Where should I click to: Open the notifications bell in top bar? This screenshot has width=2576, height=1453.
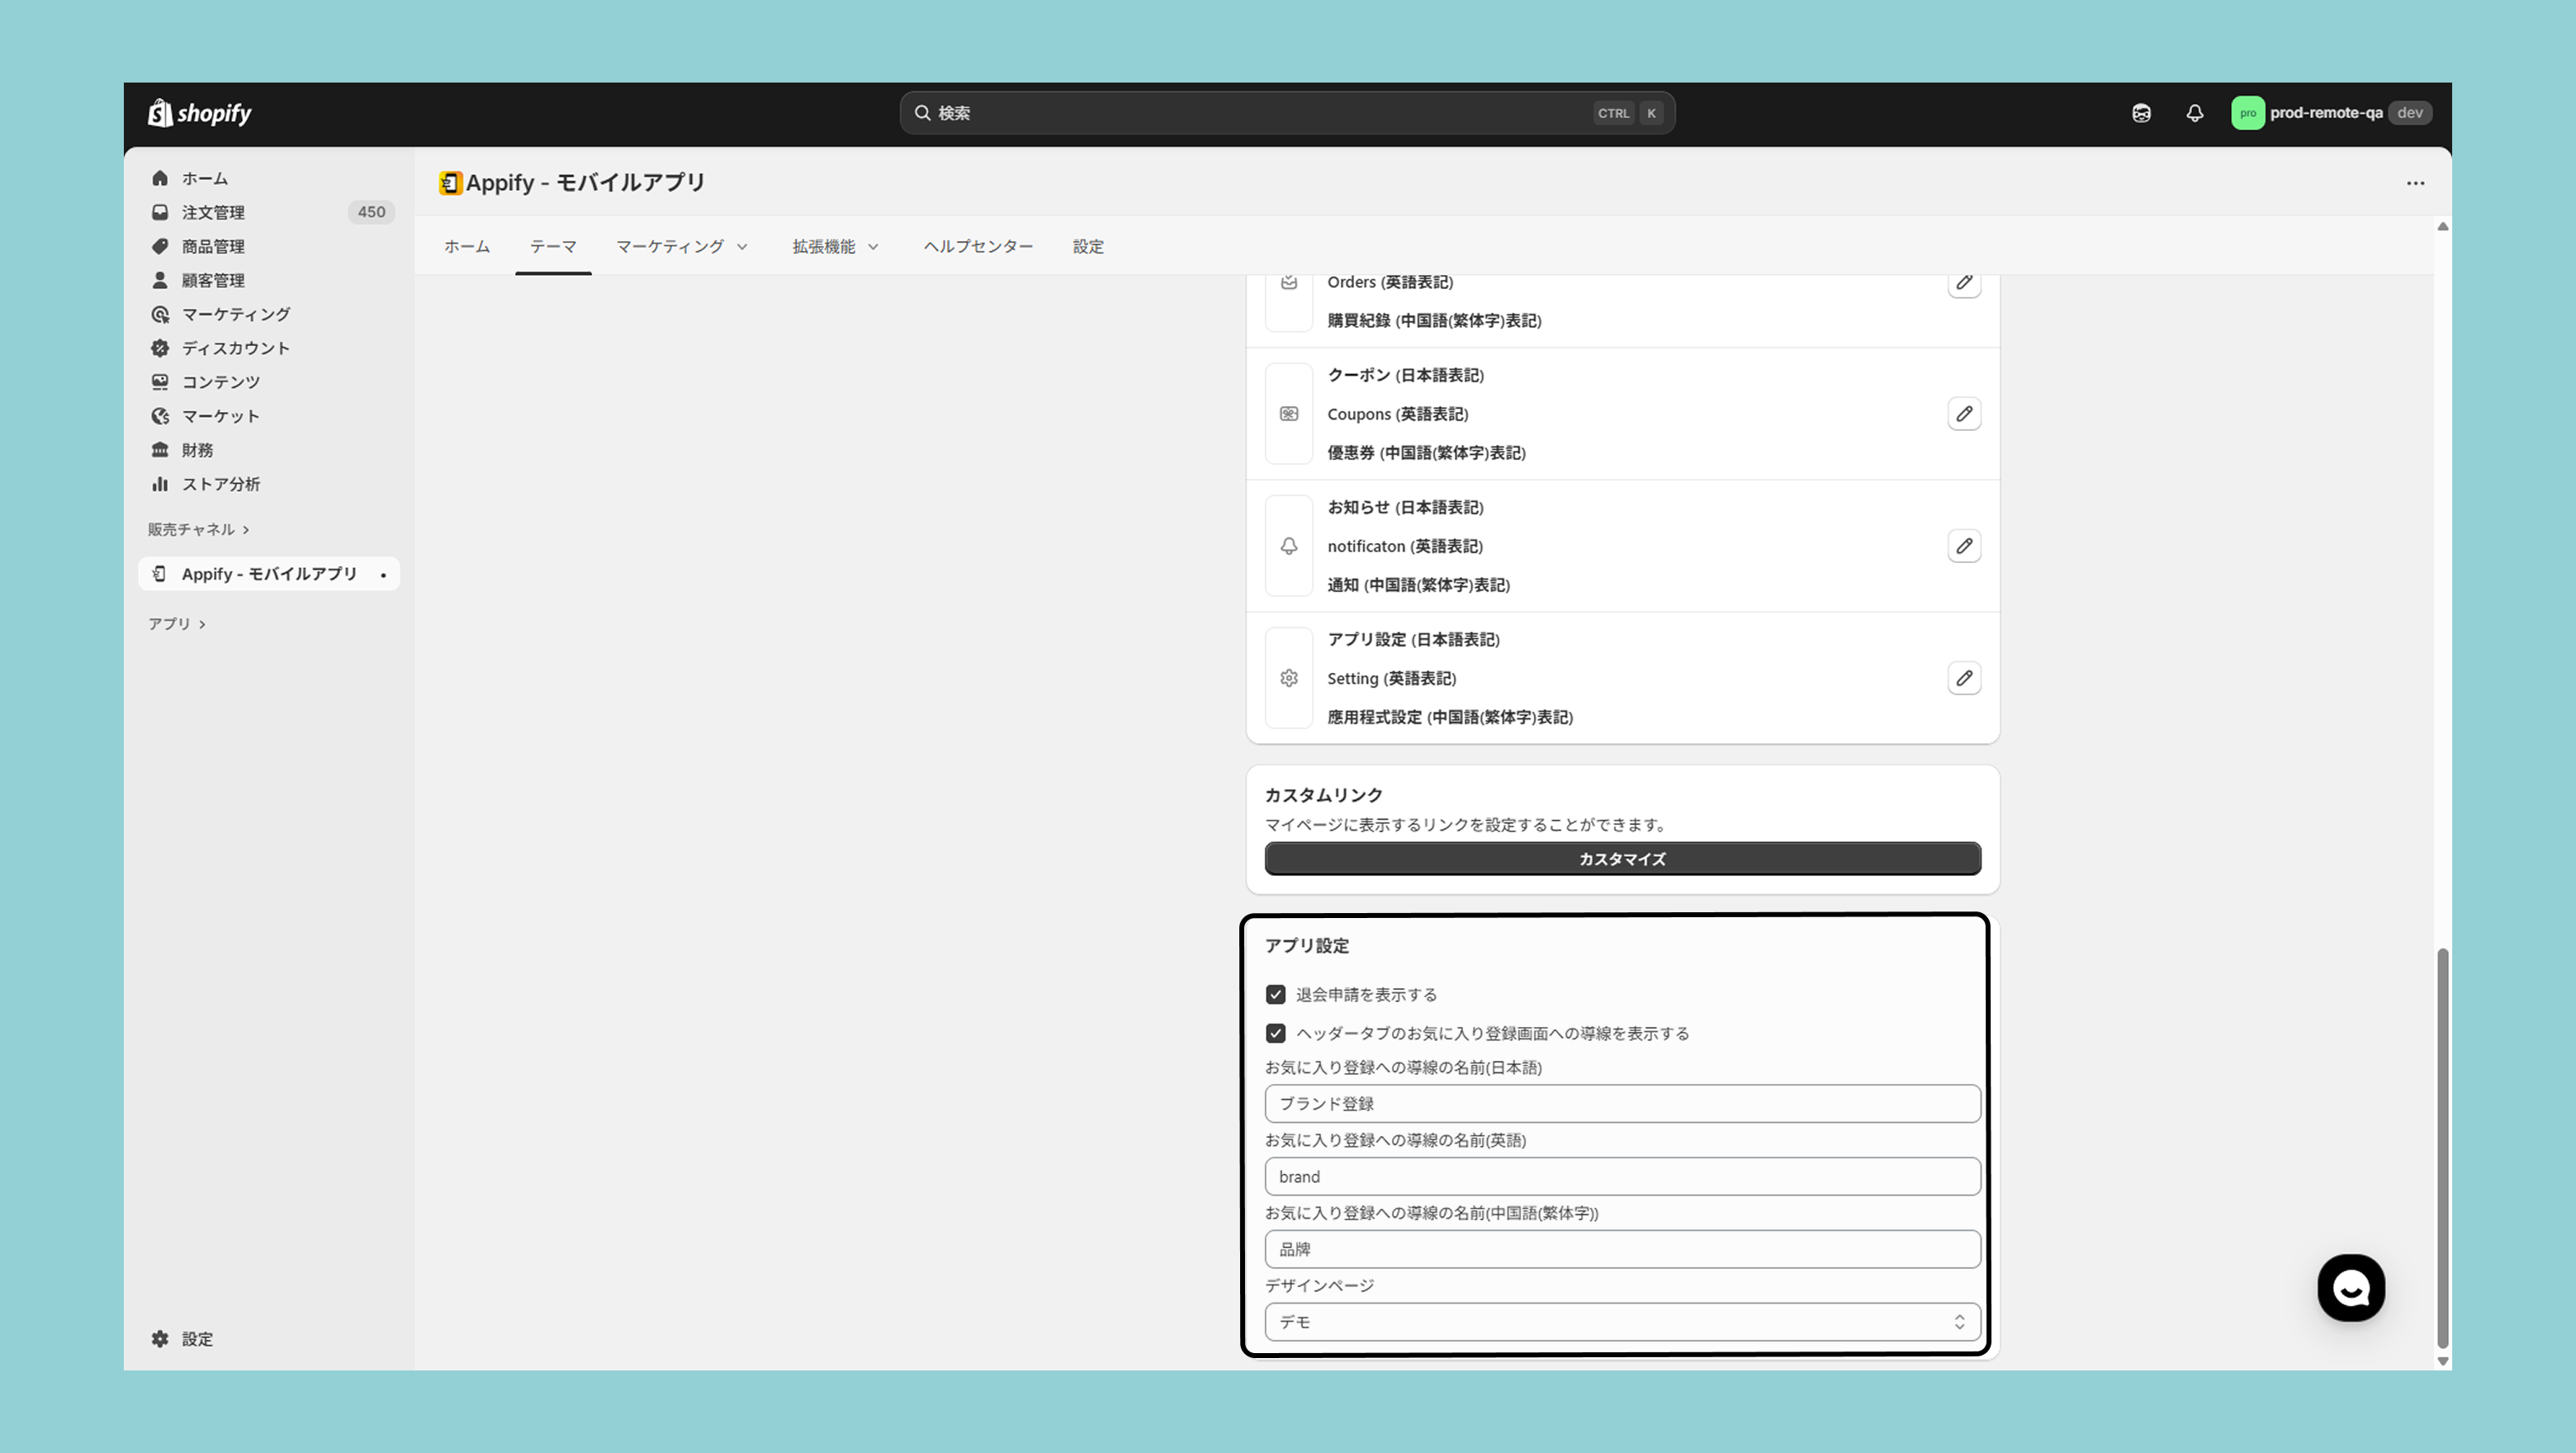coord(2194,113)
